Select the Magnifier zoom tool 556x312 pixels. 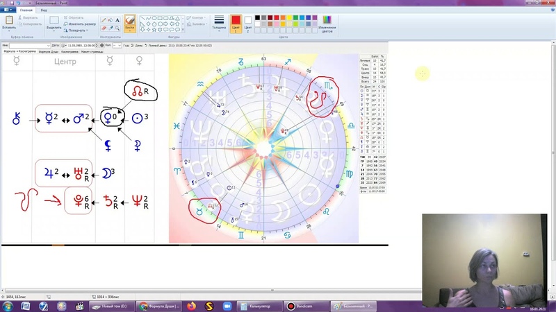click(117, 28)
